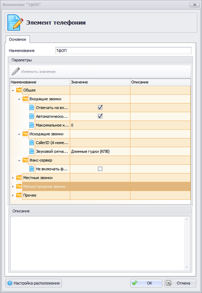
Task: Collapse the Факс-сервер node
Action: pyautogui.click(x=19, y=160)
